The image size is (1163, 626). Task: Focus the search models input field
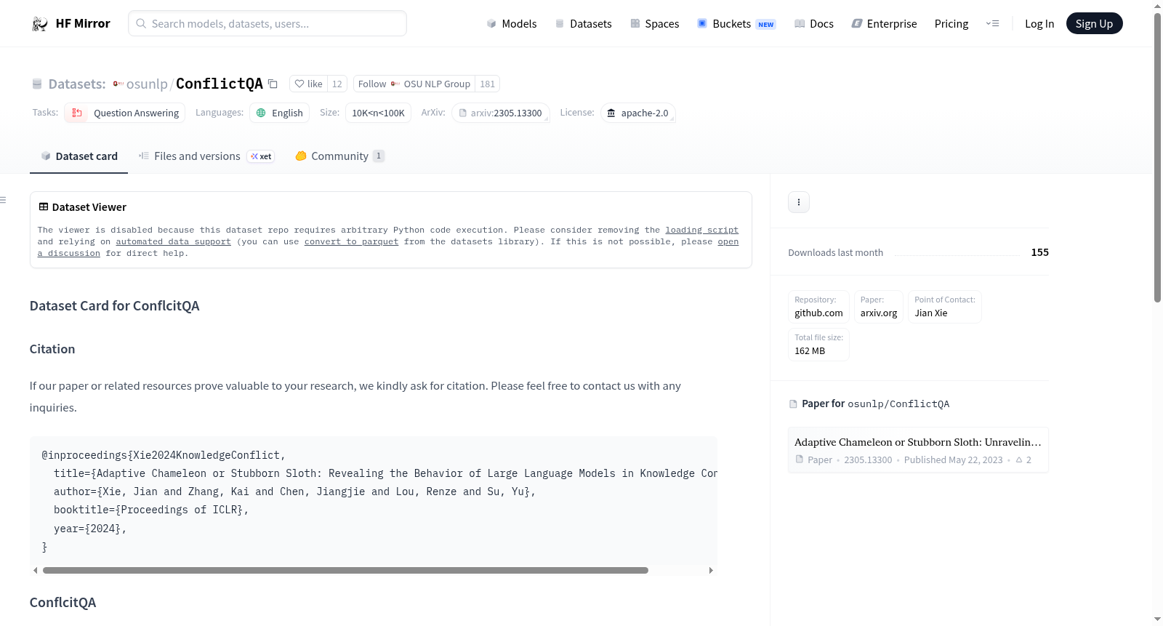coord(267,23)
